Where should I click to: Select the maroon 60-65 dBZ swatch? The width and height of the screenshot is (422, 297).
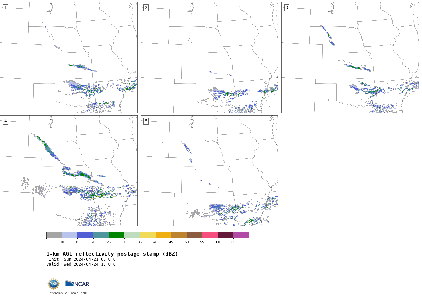point(226,235)
